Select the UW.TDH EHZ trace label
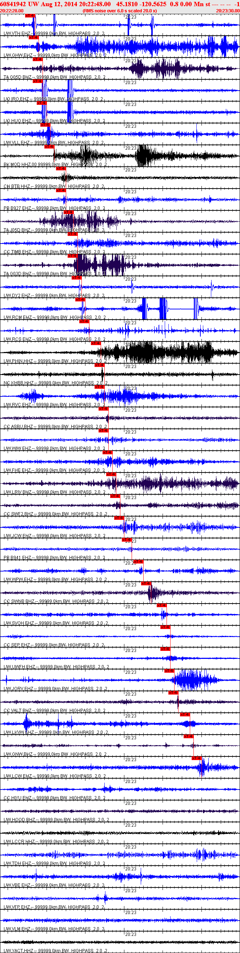Viewport: 240px width, 953px height. (x=54, y=863)
